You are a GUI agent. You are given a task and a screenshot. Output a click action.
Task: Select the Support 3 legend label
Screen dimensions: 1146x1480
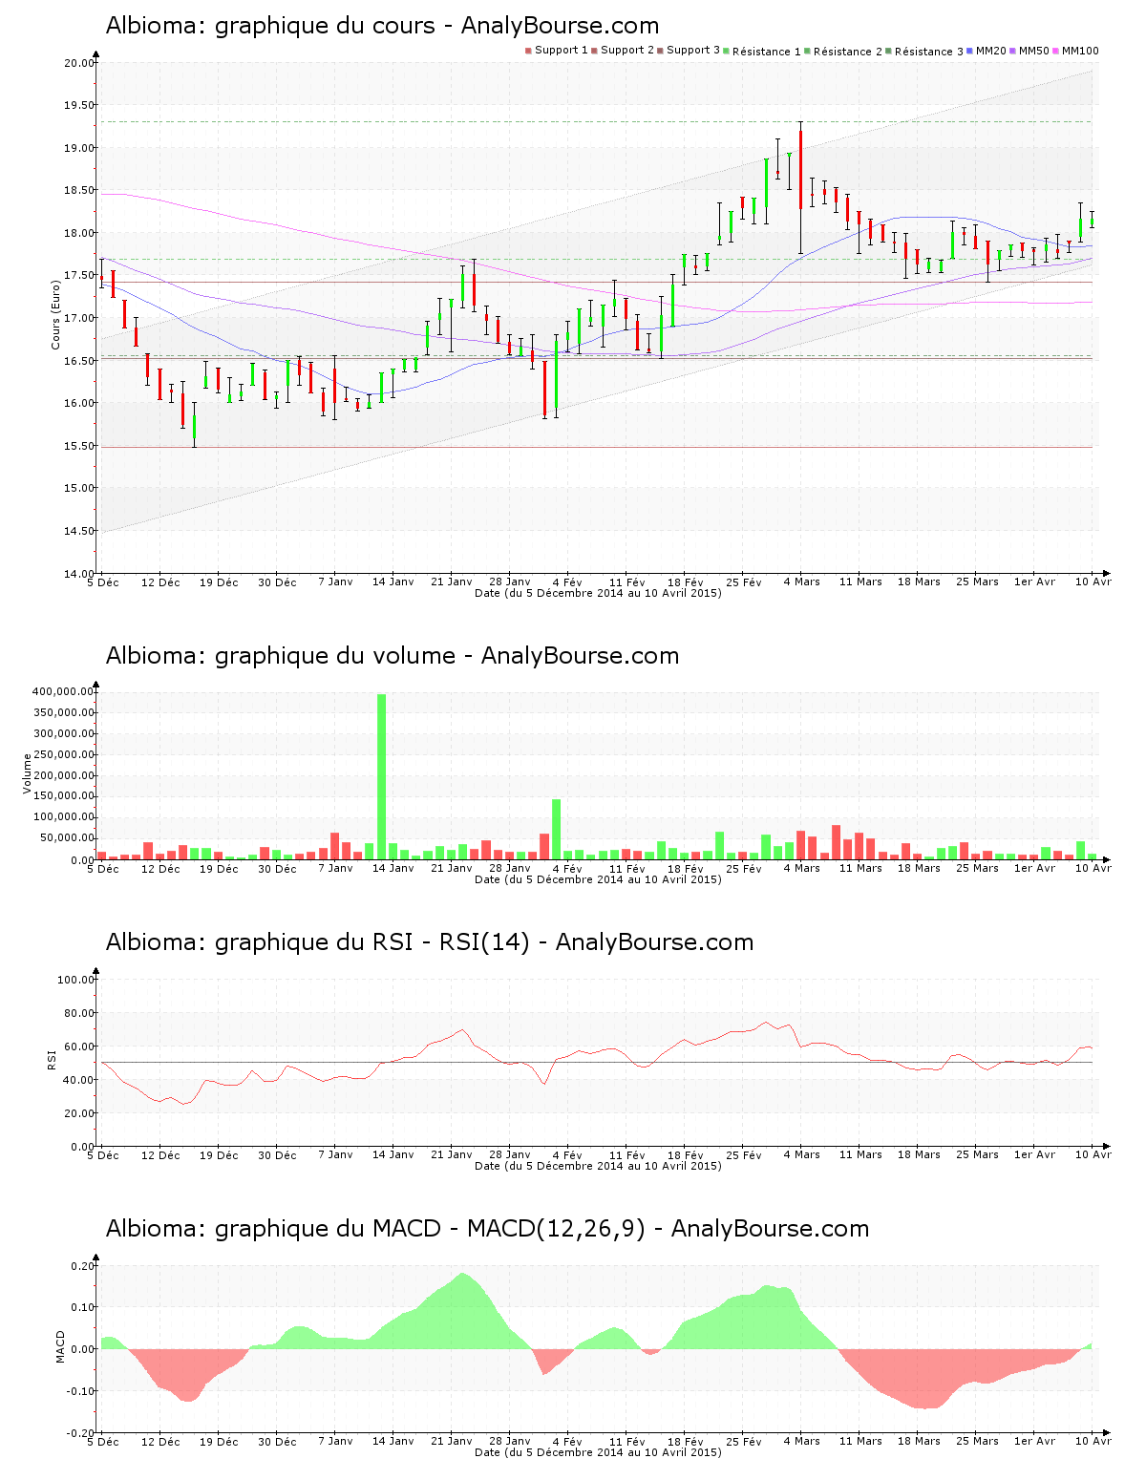[693, 51]
